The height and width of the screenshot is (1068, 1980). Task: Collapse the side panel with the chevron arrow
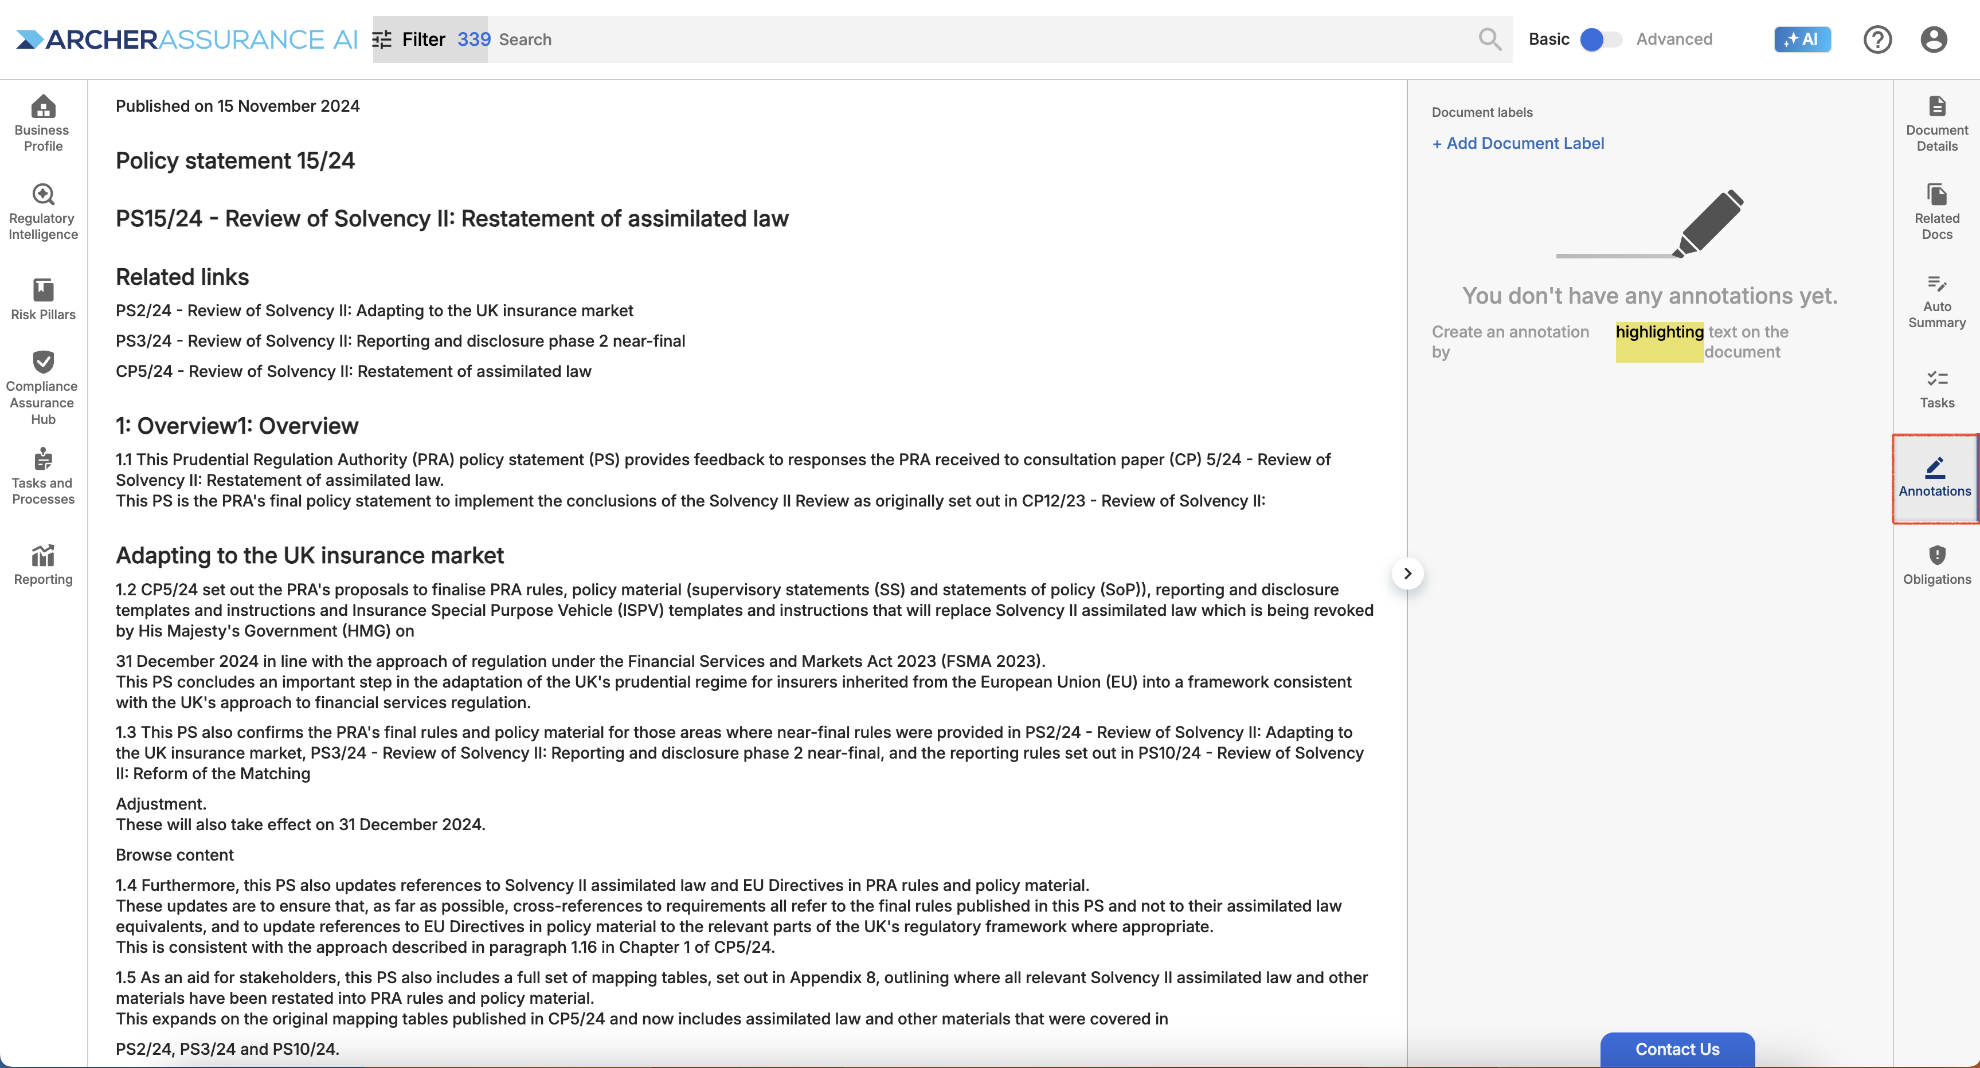[1407, 573]
